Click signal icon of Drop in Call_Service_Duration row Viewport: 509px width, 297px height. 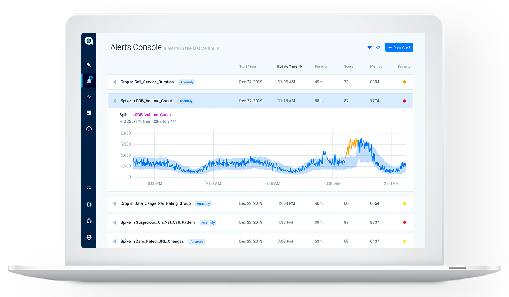point(114,82)
